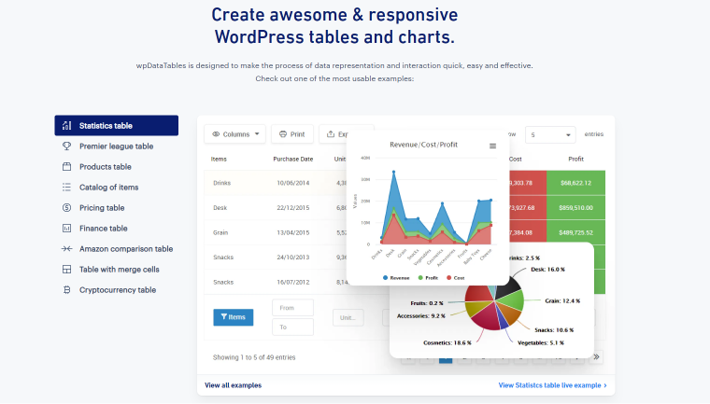Open the chart hamburger menu icon

tap(492, 146)
